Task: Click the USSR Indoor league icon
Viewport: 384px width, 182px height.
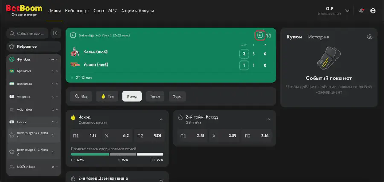Action: pyautogui.click(x=12, y=167)
